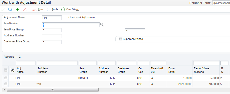Click the Find magnifier icon in toolbar

pyautogui.click(x=10, y=9)
